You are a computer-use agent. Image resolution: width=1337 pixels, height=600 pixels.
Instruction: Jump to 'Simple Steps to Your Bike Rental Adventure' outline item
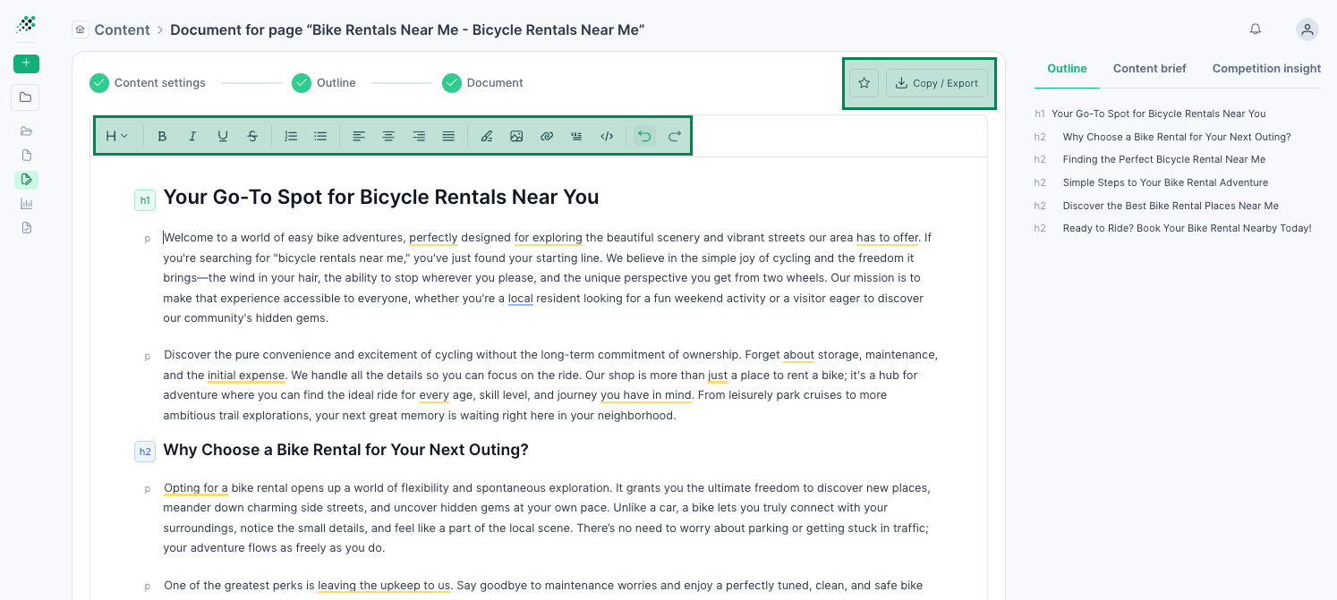(1165, 182)
